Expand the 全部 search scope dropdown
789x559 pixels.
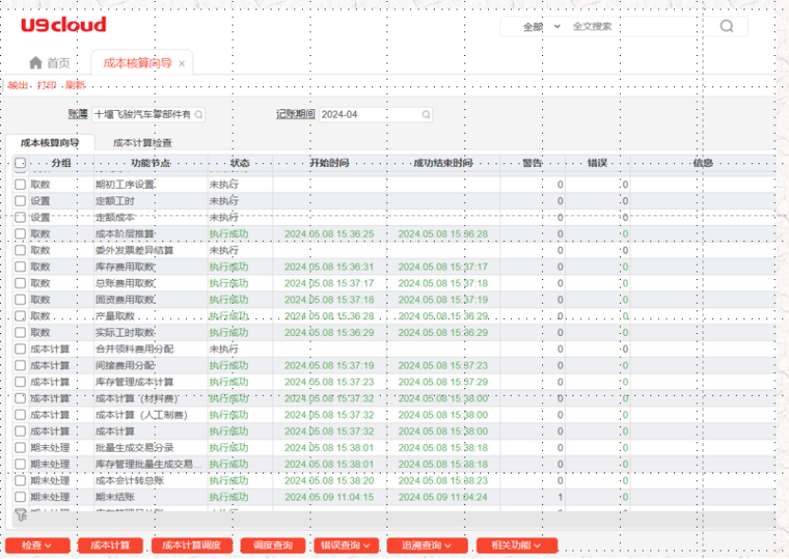[542, 27]
